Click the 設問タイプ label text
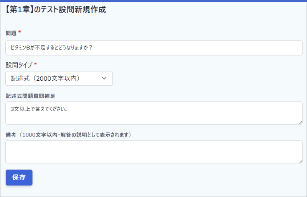The image size is (307, 197). tap(19, 65)
